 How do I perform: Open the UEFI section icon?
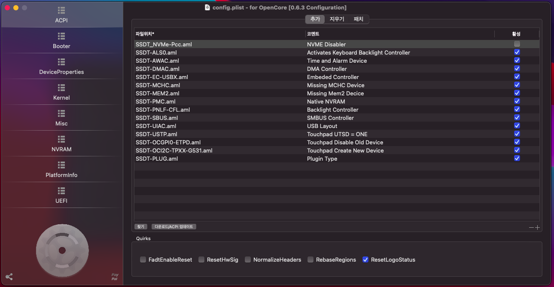(x=61, y=190)
